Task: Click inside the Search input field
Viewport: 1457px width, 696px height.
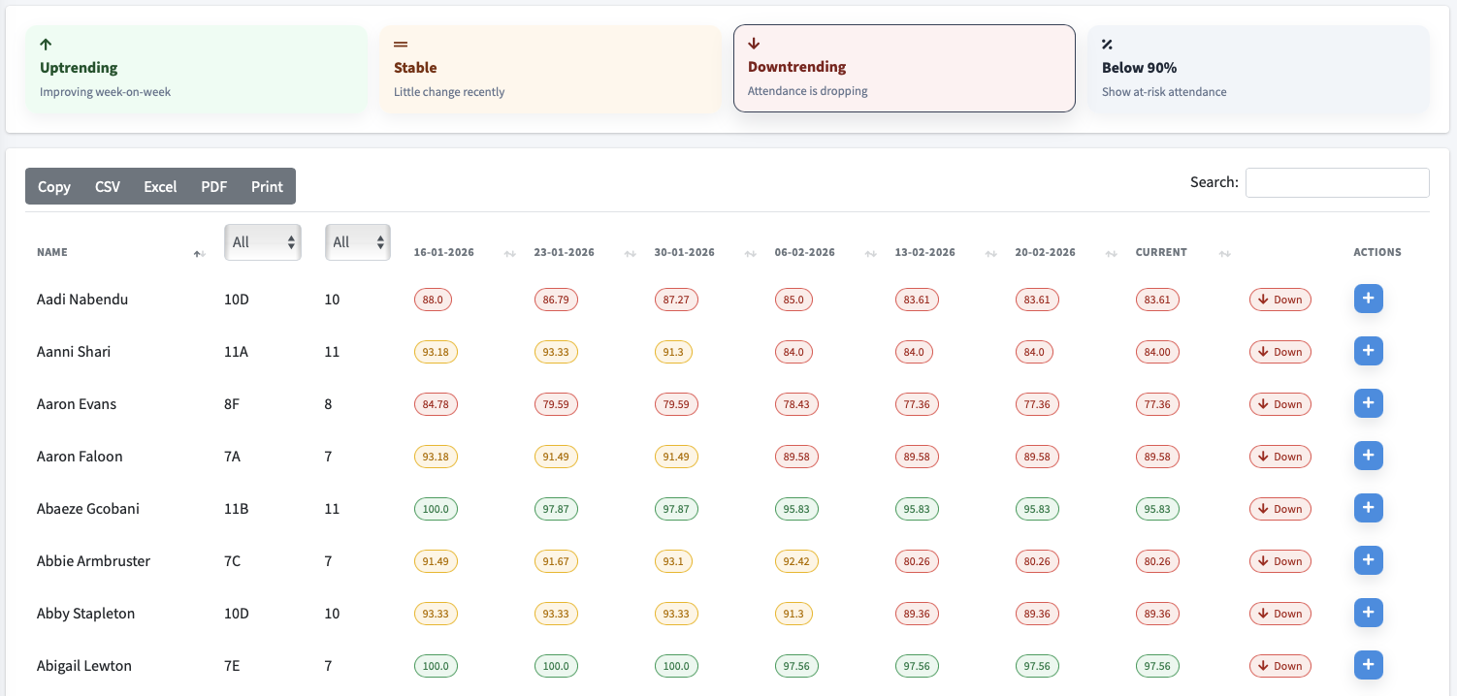Action: (x=1337, y=182)
